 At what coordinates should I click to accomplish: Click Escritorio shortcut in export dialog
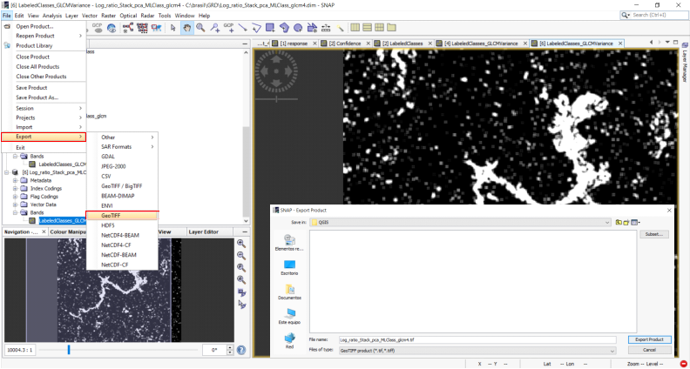tap(289, 268)
